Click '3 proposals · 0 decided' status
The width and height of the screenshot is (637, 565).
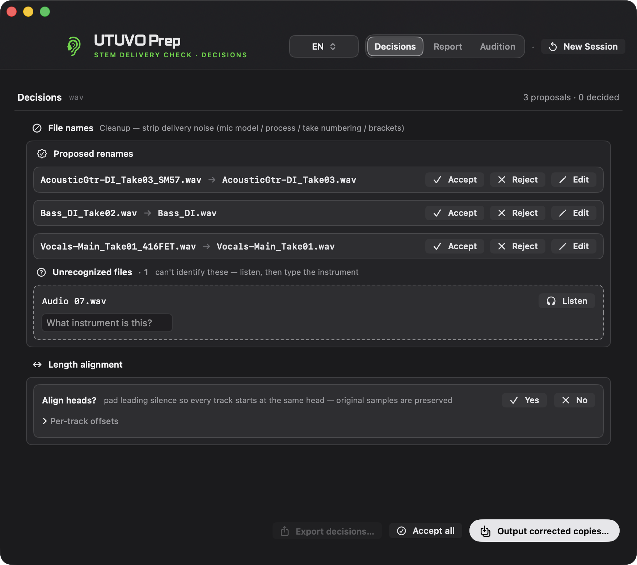571,97
